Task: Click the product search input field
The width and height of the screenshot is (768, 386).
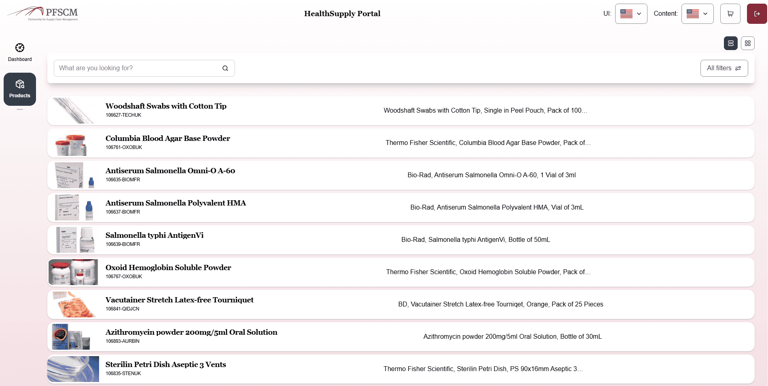Action: [x=138, y=68]
